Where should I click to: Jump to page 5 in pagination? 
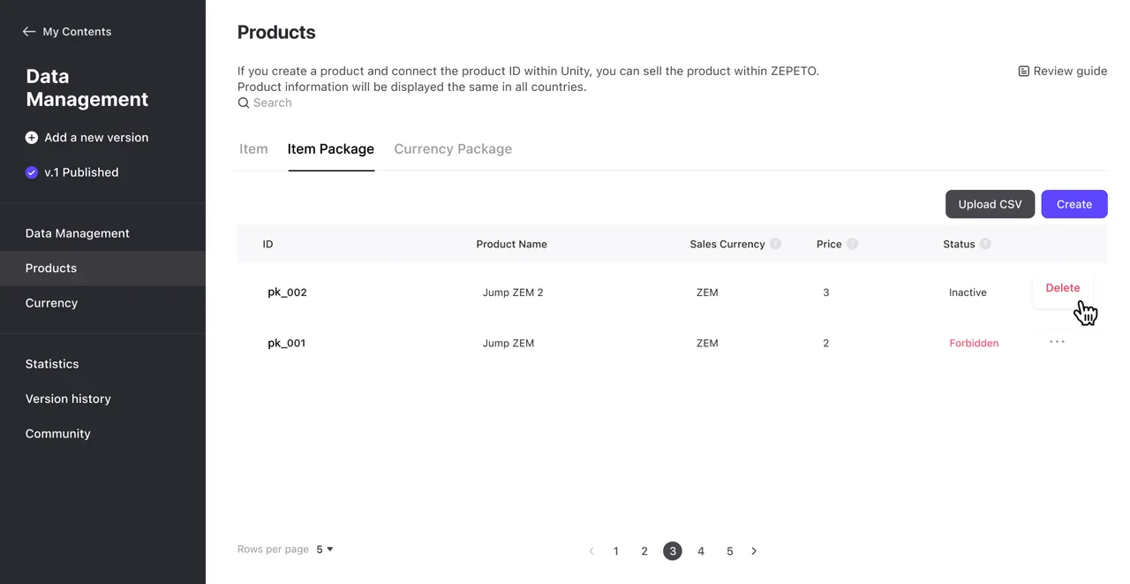pos(729,550)
